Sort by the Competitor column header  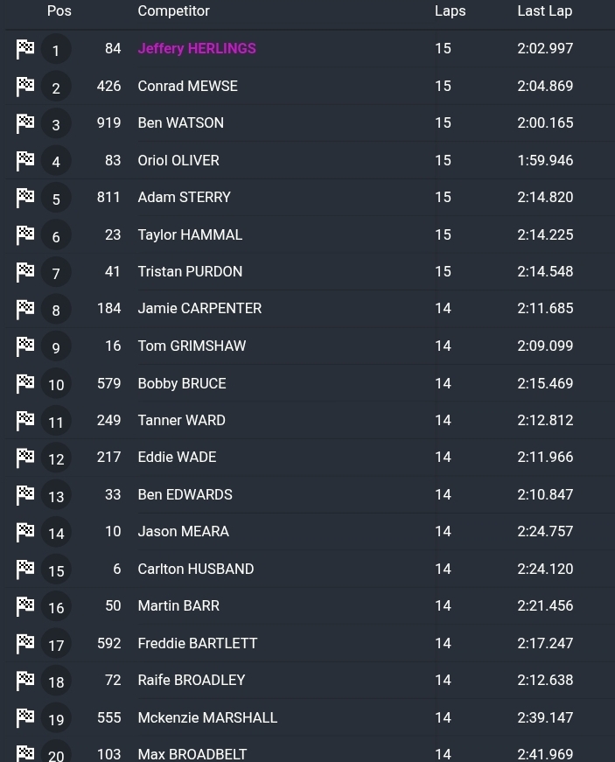[173, 11]
